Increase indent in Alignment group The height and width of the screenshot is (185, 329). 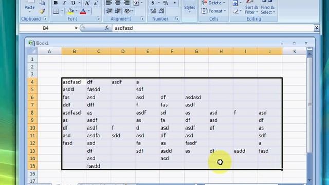(118, 11)
